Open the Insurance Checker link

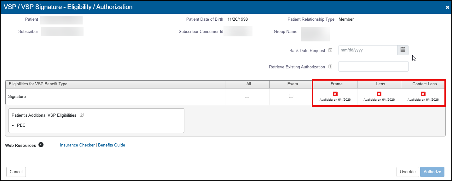77,145
